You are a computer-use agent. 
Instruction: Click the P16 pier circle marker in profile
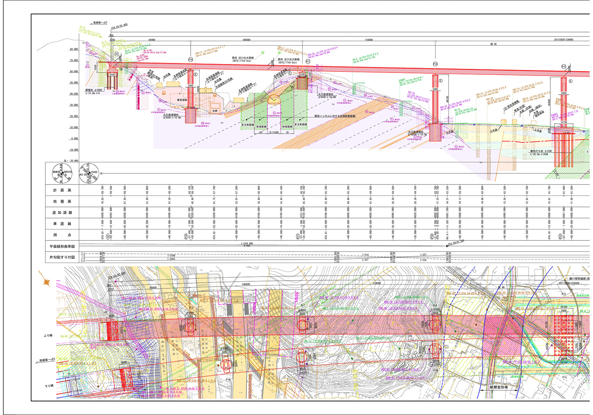(x=435, y=64)
